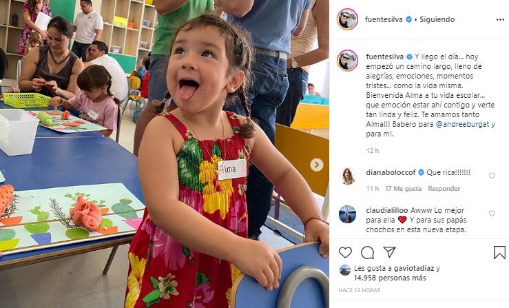Open claudialilloo username link
The image size is (509, 308).
(x=387, y=210)
